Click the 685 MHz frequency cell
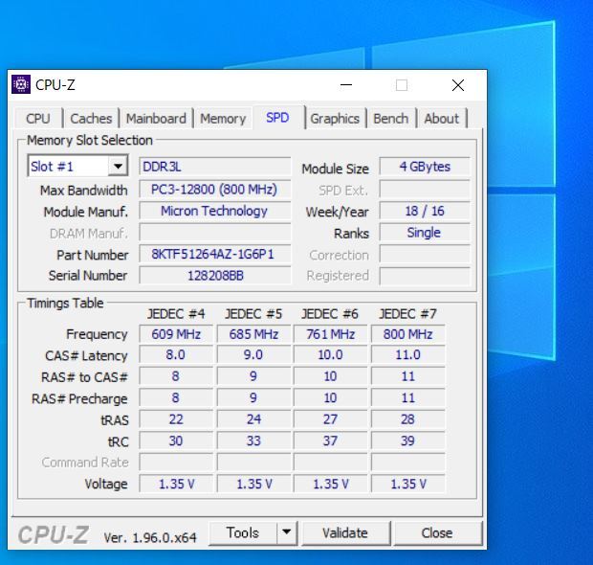The height and width of the screenshot is (565, 593). pos(253,334)
